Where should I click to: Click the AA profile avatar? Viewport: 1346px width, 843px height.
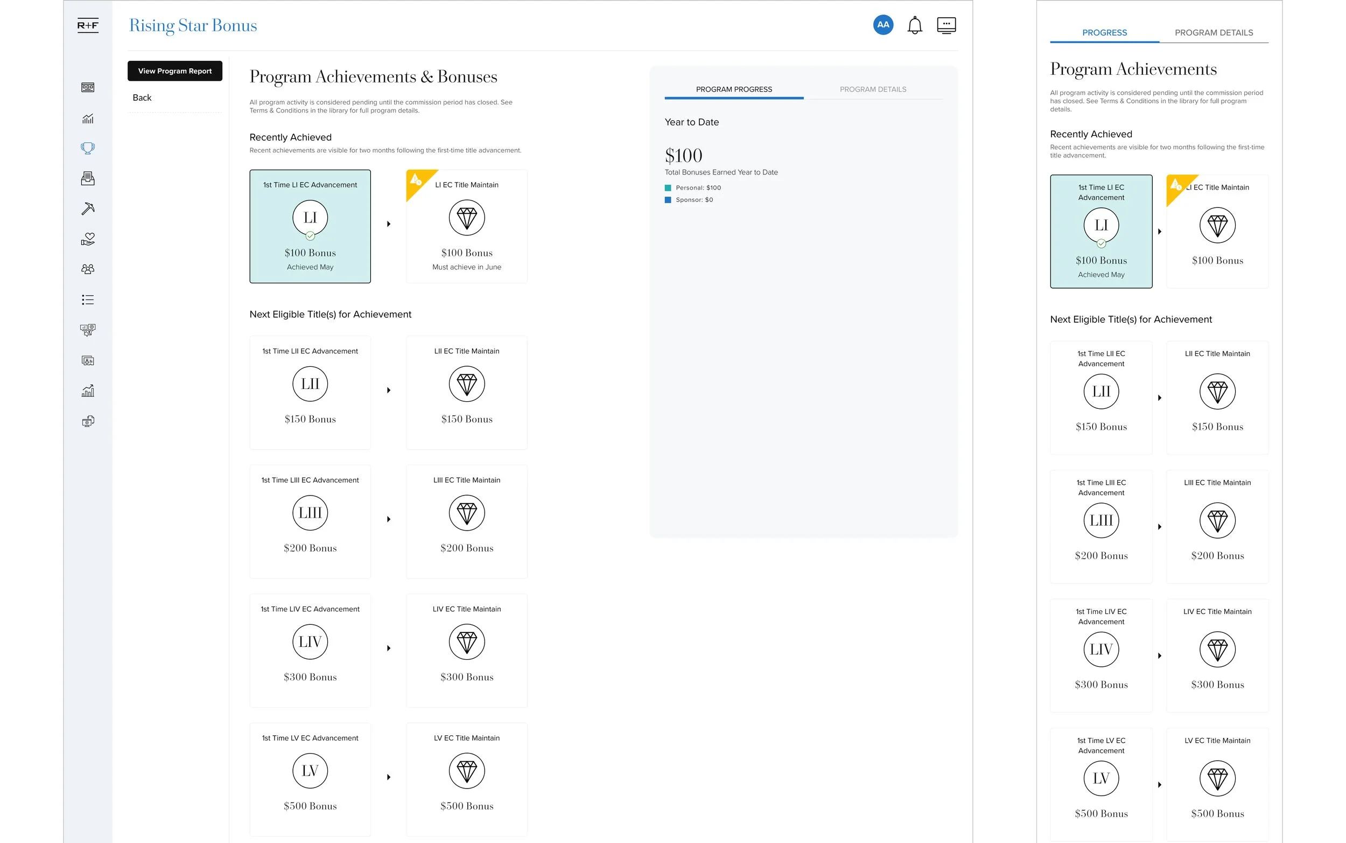882,25
